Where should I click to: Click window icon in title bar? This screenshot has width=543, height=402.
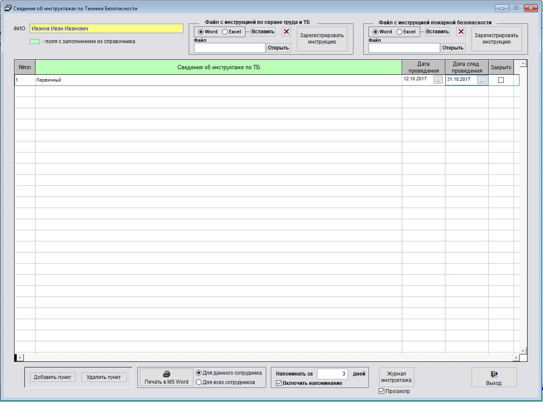pos(8,8)
